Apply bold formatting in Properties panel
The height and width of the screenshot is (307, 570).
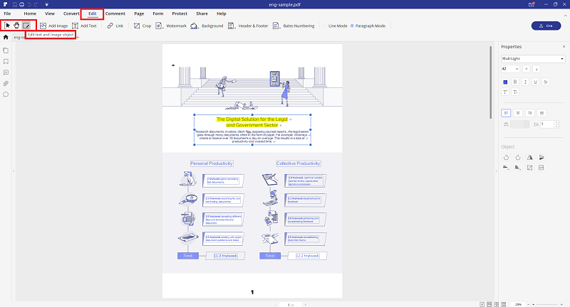pyautogui.click(x=514, y=81)
